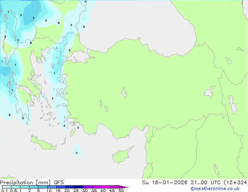This screenshot has width=248, height=192.
Task: Pick the 10–15 mm legend color swatch
Action: [x=52, y=187]
